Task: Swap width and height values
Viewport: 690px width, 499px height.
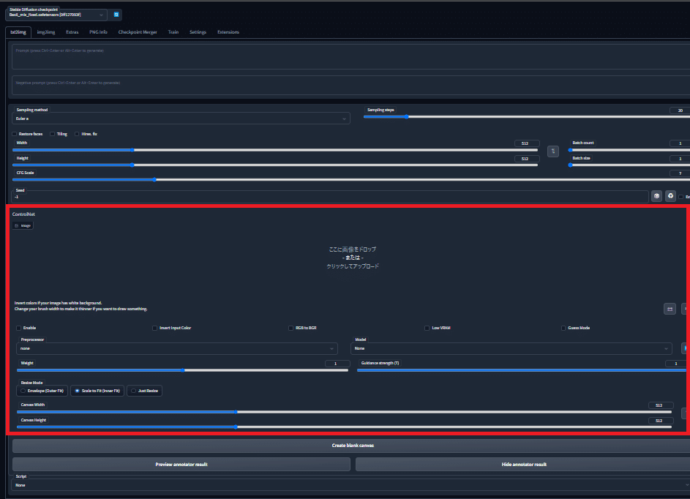Action: 552,151
